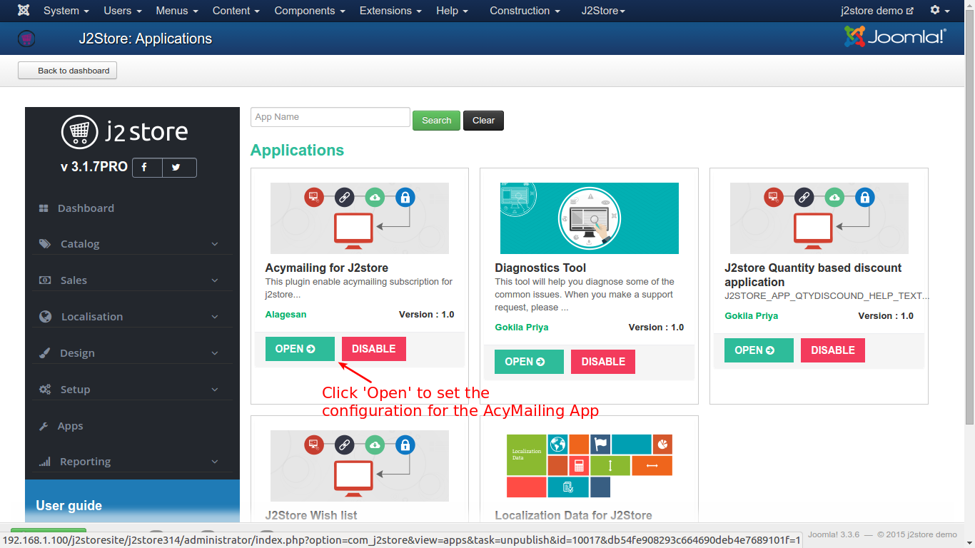Screen dimensions: 975x548
Task: Expand the Reporting menu chevron
Action: click(x=215, y=462)
